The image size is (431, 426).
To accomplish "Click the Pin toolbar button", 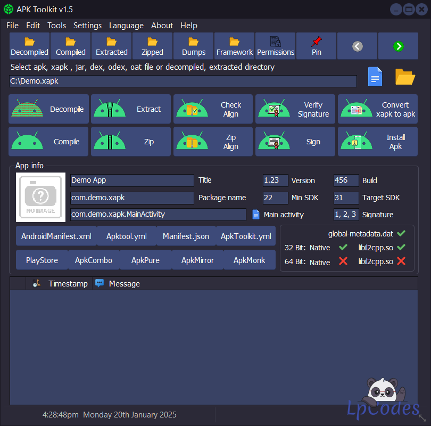I will (x=317, y=46).
